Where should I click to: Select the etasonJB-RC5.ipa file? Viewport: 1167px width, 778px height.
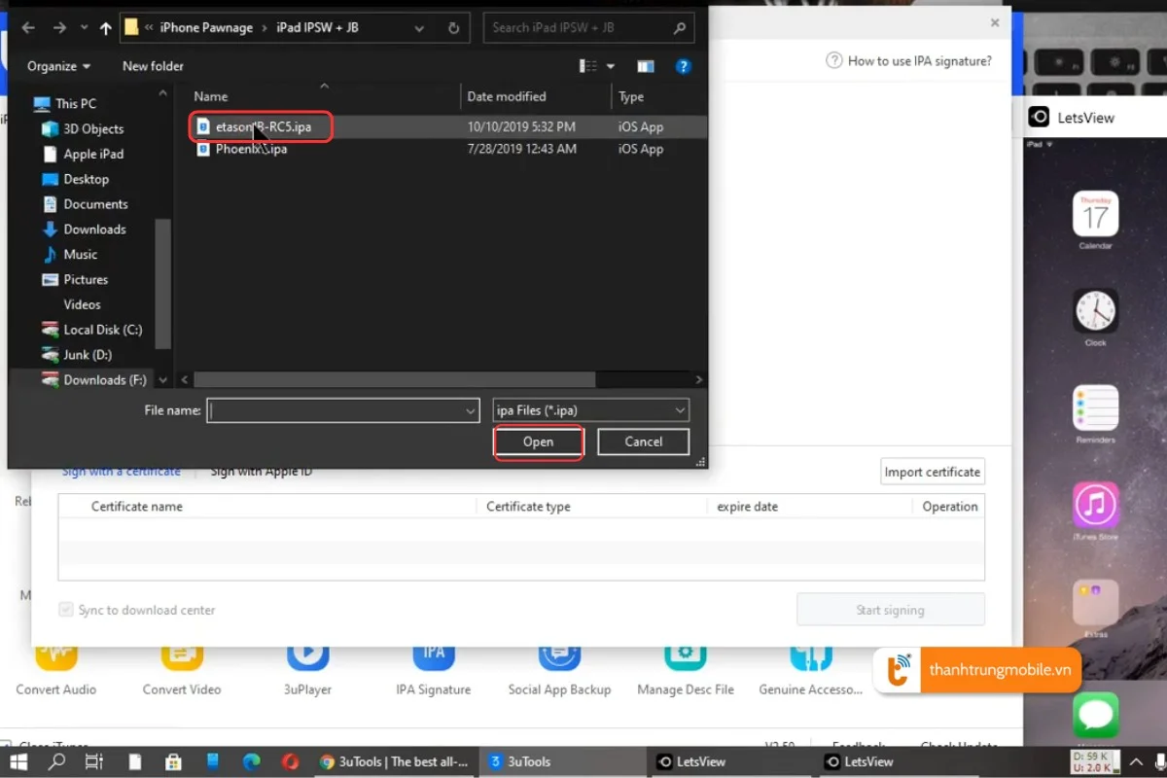pyautogui.click(x=263, y=127)
